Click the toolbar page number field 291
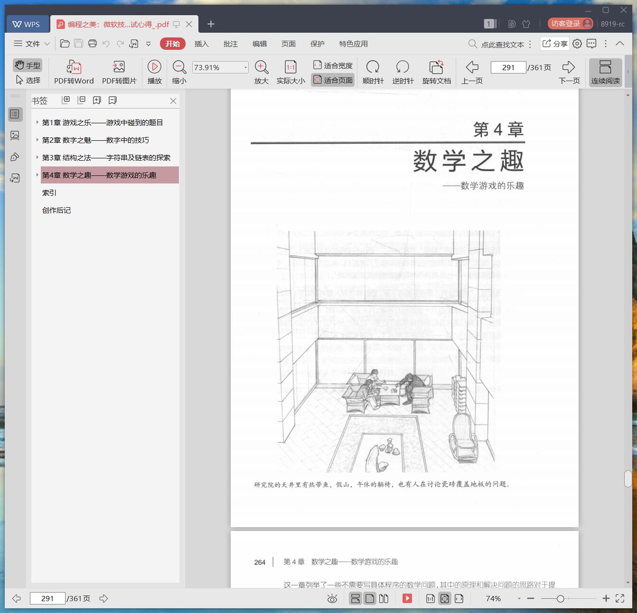 pyautogui.click(x=508, y=67)
